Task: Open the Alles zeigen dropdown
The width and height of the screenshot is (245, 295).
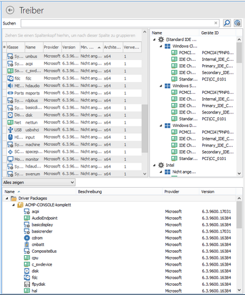Action: tap(39, 182)
